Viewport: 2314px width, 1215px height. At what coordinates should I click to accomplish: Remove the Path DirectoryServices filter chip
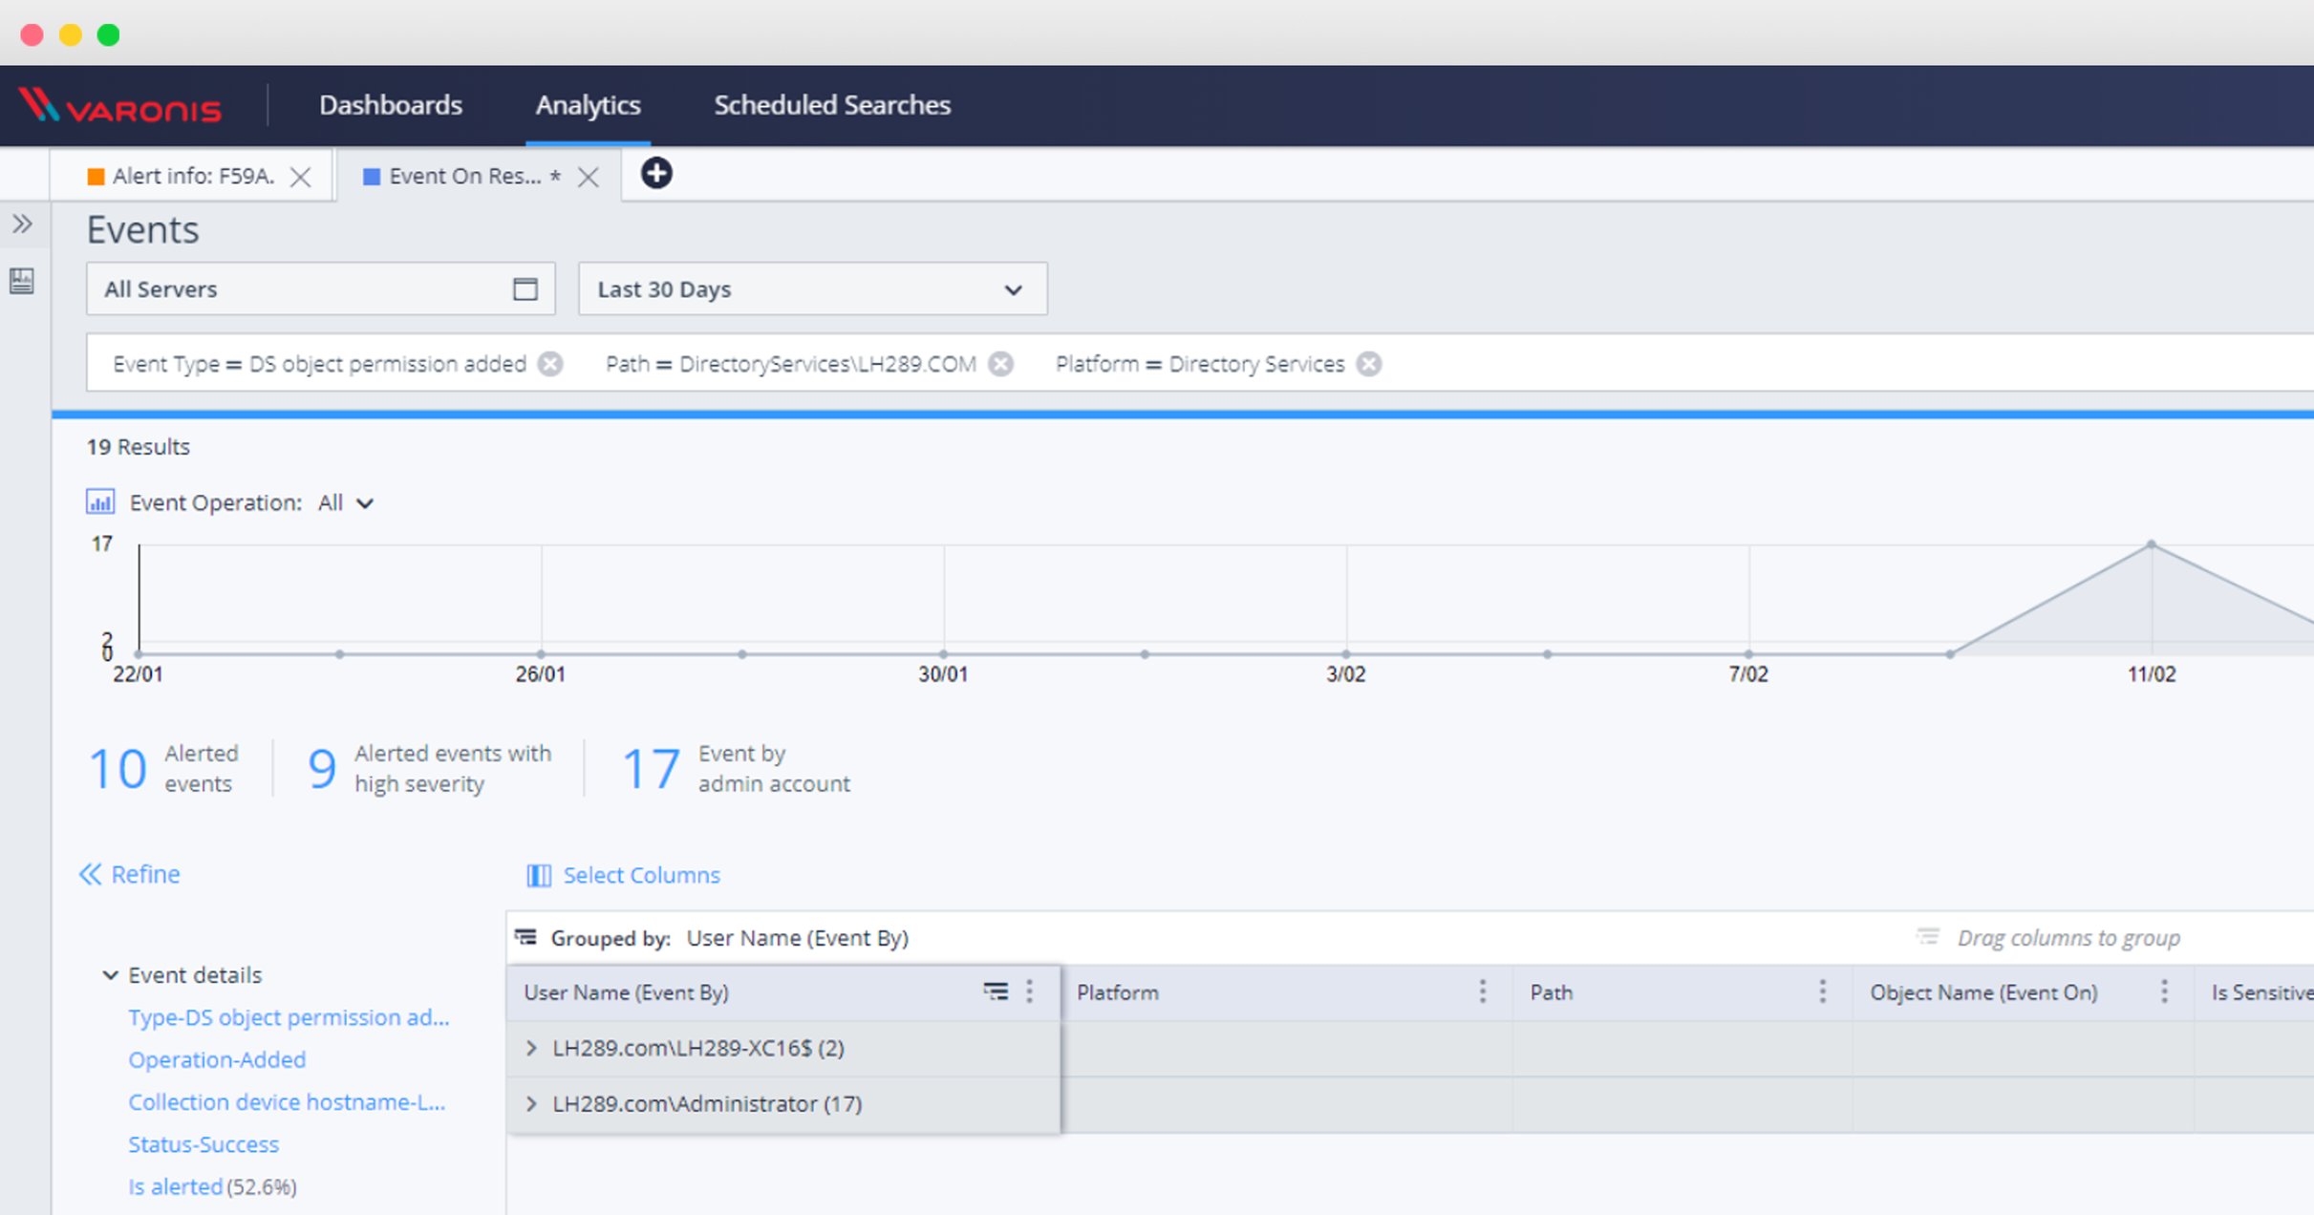pos(1000,363)
